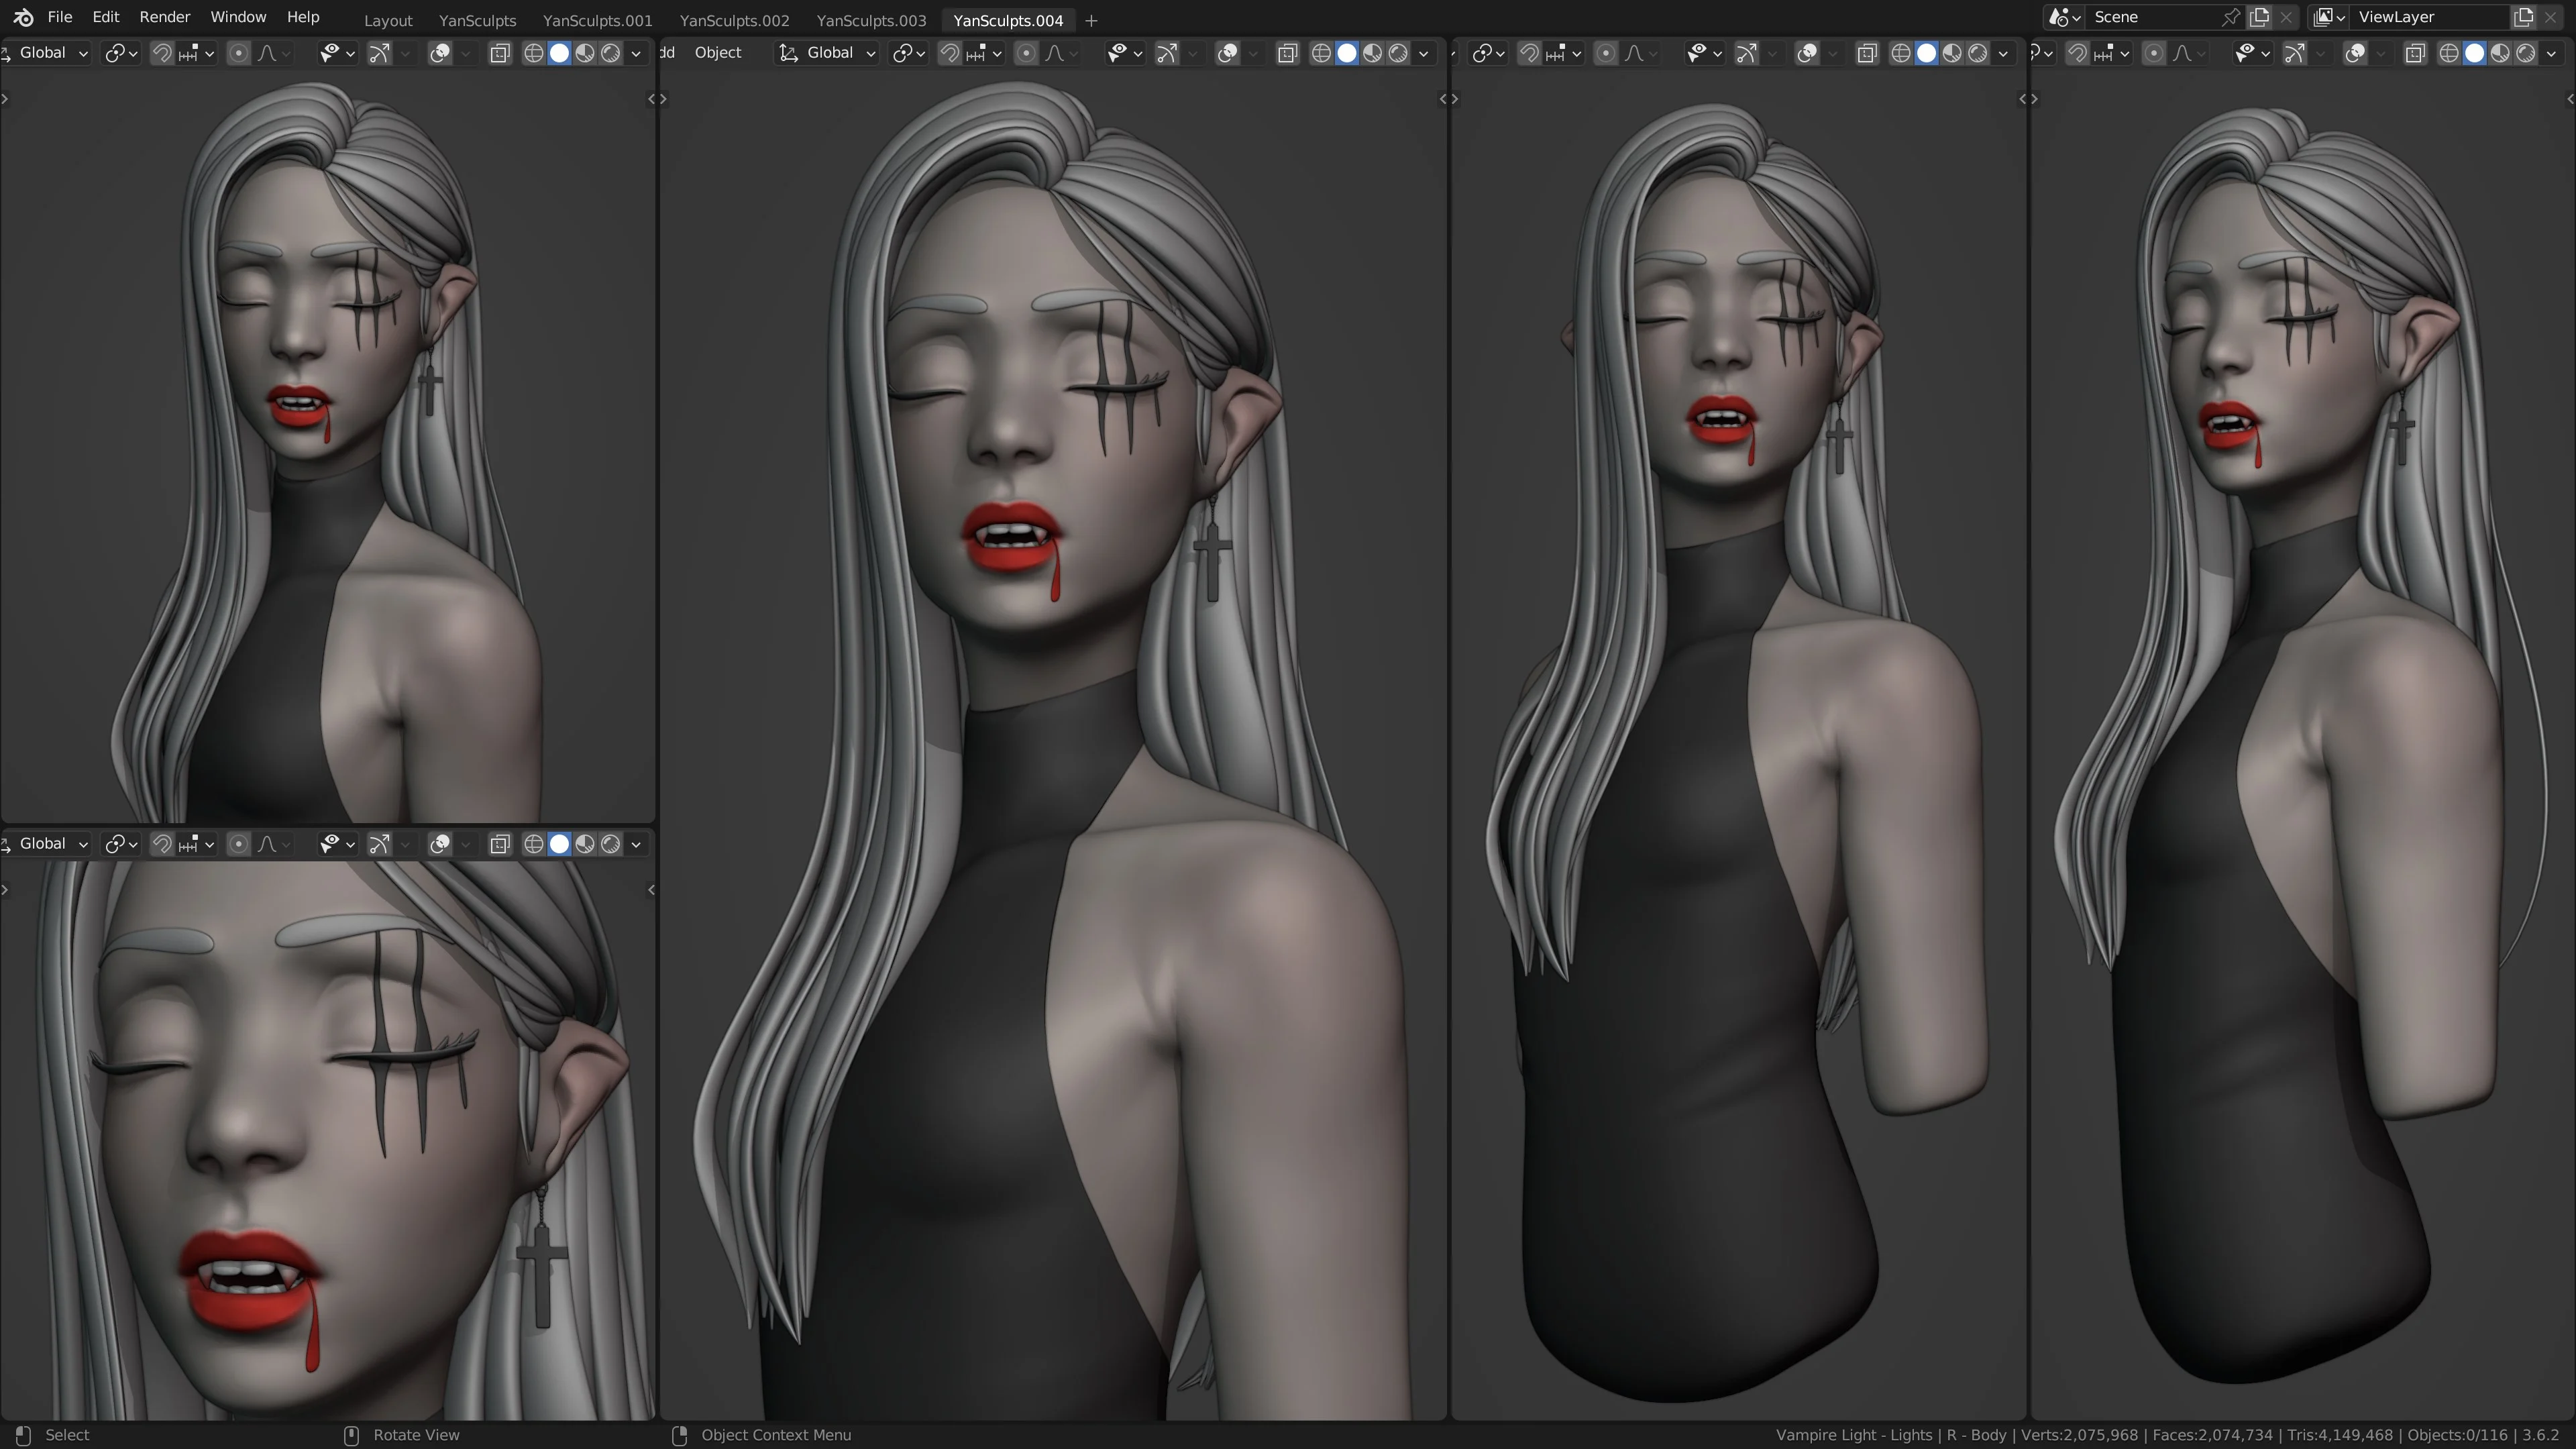Toggle gizmos in far-right viewport header
The width and height of the screenshot is (2576, 1449).
point(2295,53)
